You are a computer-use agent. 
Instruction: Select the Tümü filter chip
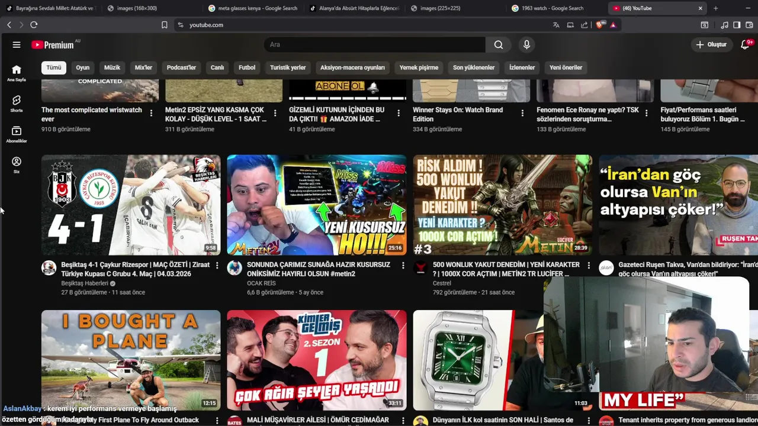54,67
